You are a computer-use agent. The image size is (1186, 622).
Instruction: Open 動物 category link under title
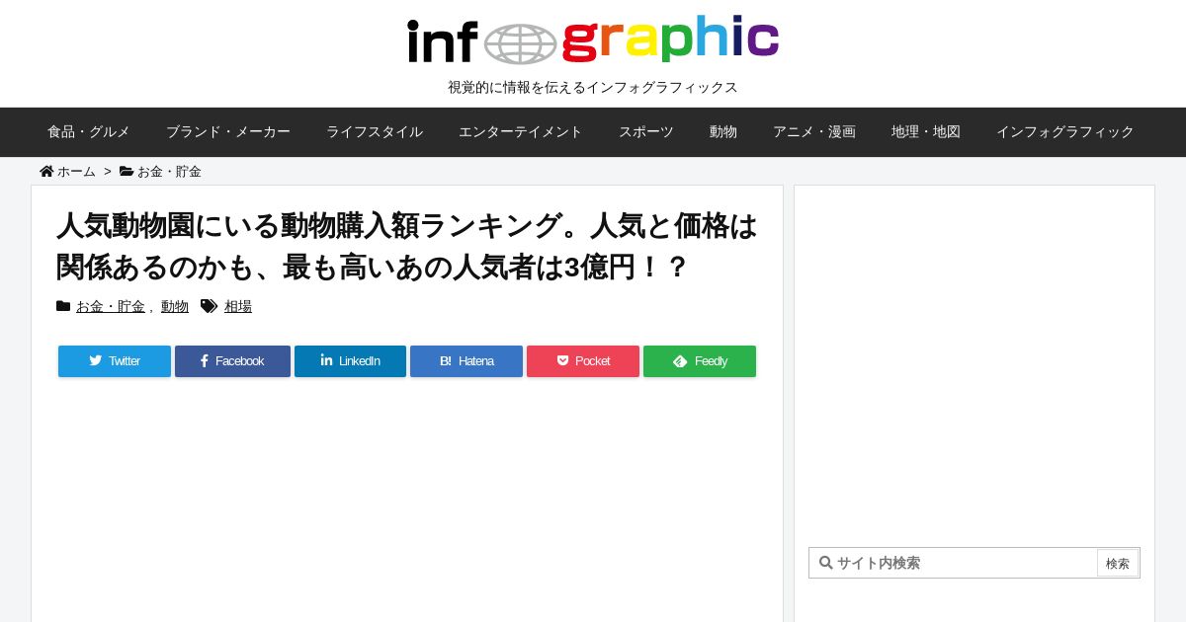175,306
